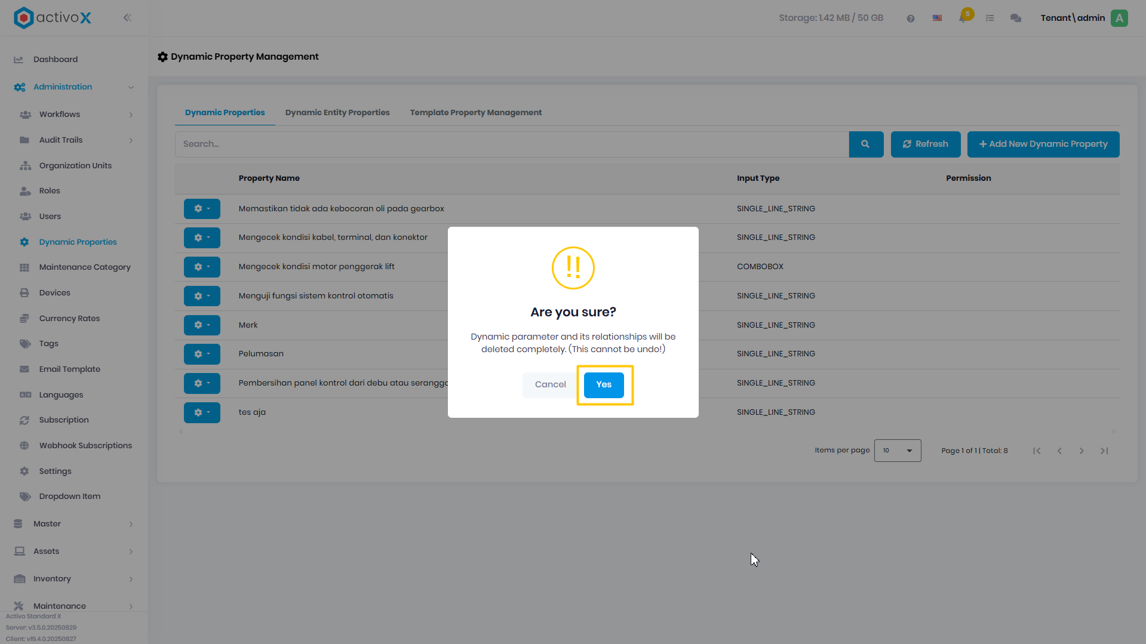Open the task list icon in header
The image size is (1146, 644).
[990, 19]
